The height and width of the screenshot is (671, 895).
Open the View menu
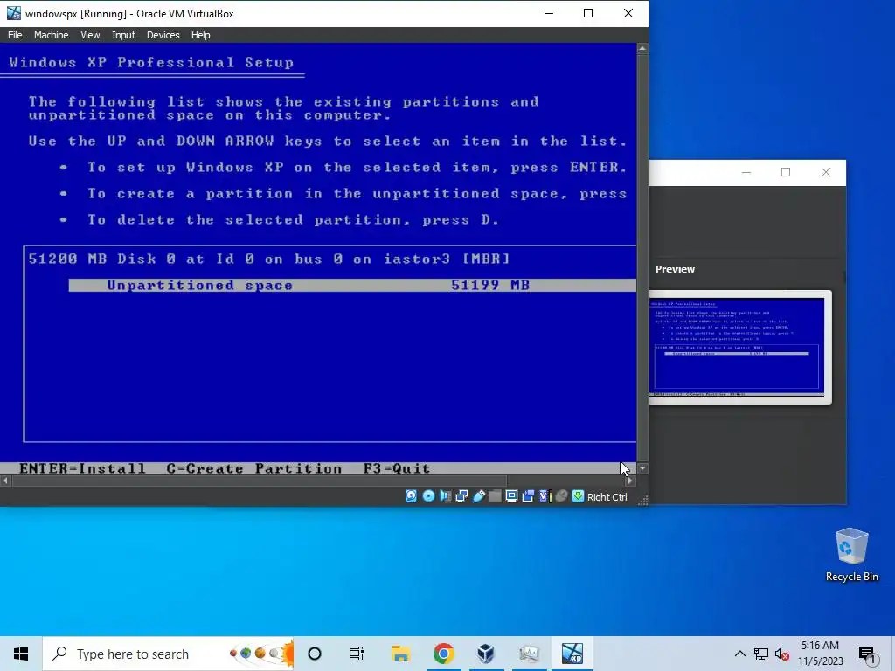pyautogui.click(x=90, y=35)
